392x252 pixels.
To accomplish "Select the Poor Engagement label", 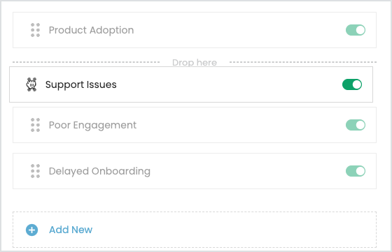I will point(92,125).
